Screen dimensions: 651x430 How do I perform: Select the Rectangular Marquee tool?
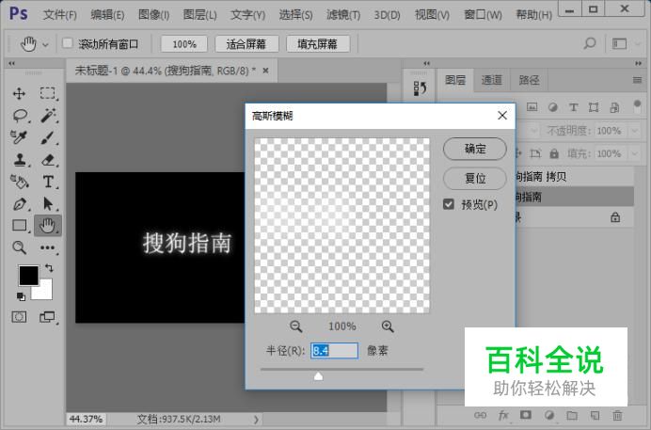click(x=47, y=93)
